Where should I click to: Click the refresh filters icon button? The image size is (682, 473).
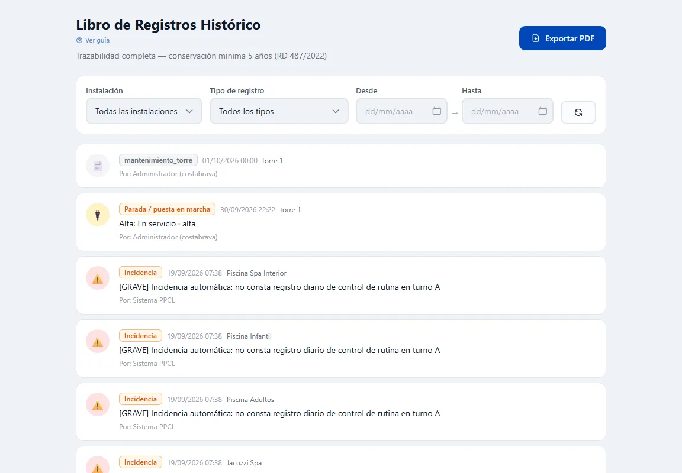point(578,112)
